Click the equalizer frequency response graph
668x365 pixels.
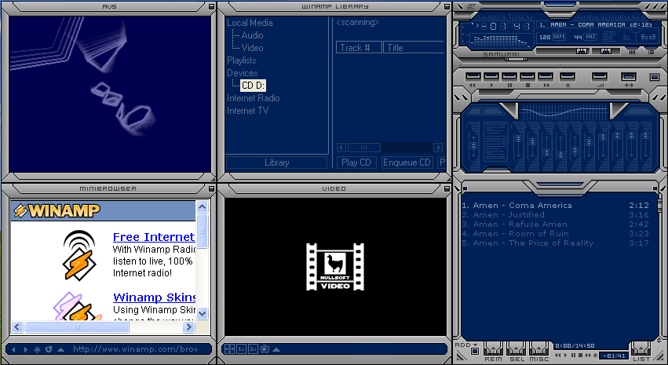click(x=564, y=112)
